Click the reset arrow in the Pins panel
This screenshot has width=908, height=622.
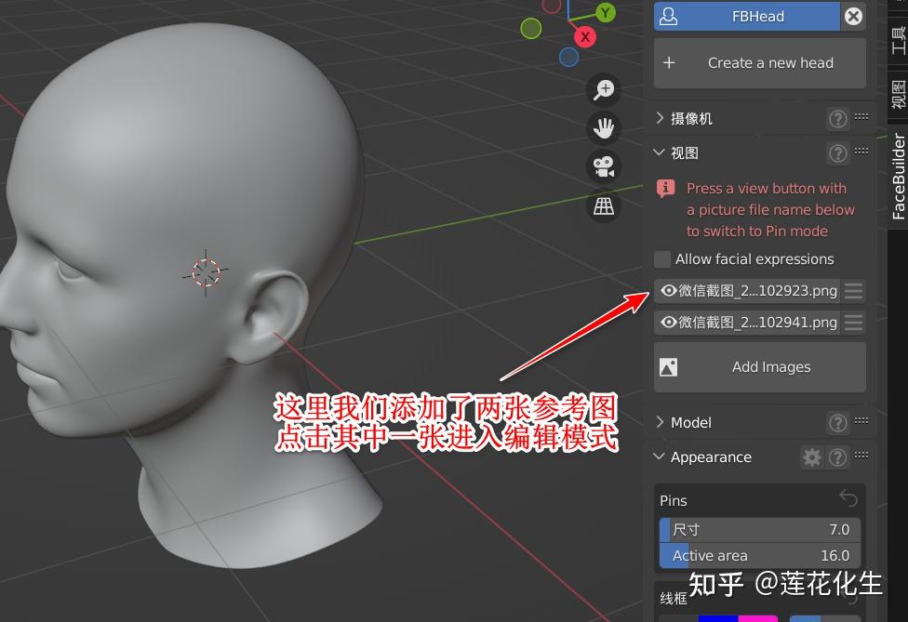pos(848,499)
